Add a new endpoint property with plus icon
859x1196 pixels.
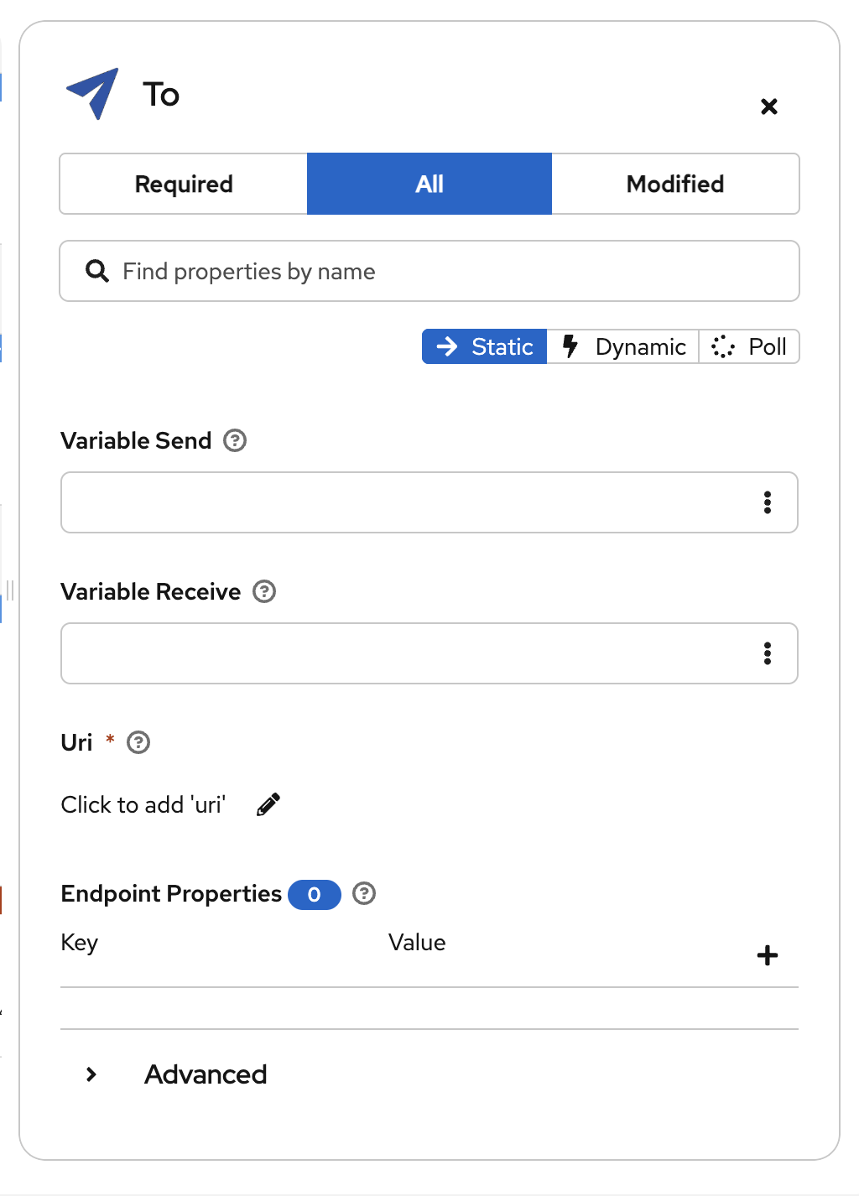pyautogui.click(x=767, y=954)
